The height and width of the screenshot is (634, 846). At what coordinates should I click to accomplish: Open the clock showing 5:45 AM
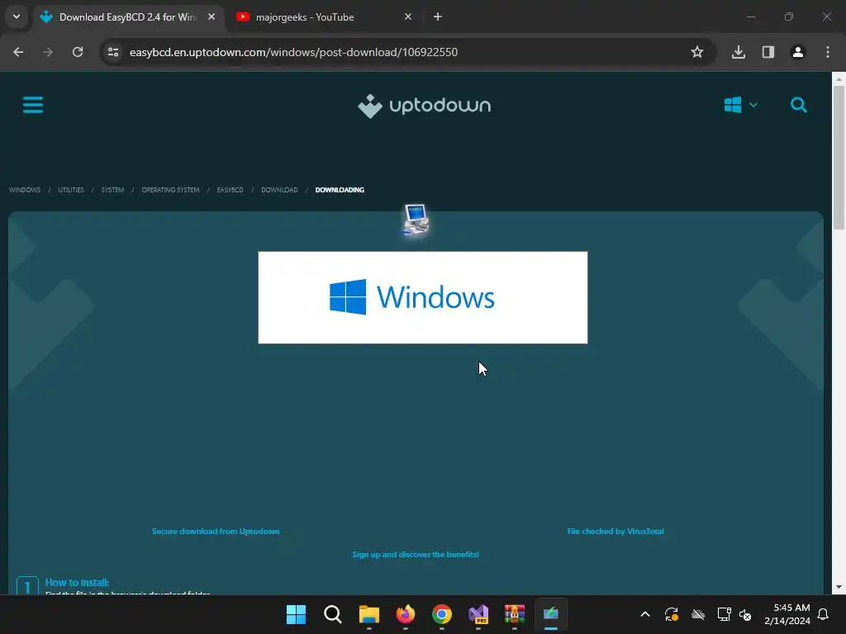pyautogui.click(x=787, y=614)
